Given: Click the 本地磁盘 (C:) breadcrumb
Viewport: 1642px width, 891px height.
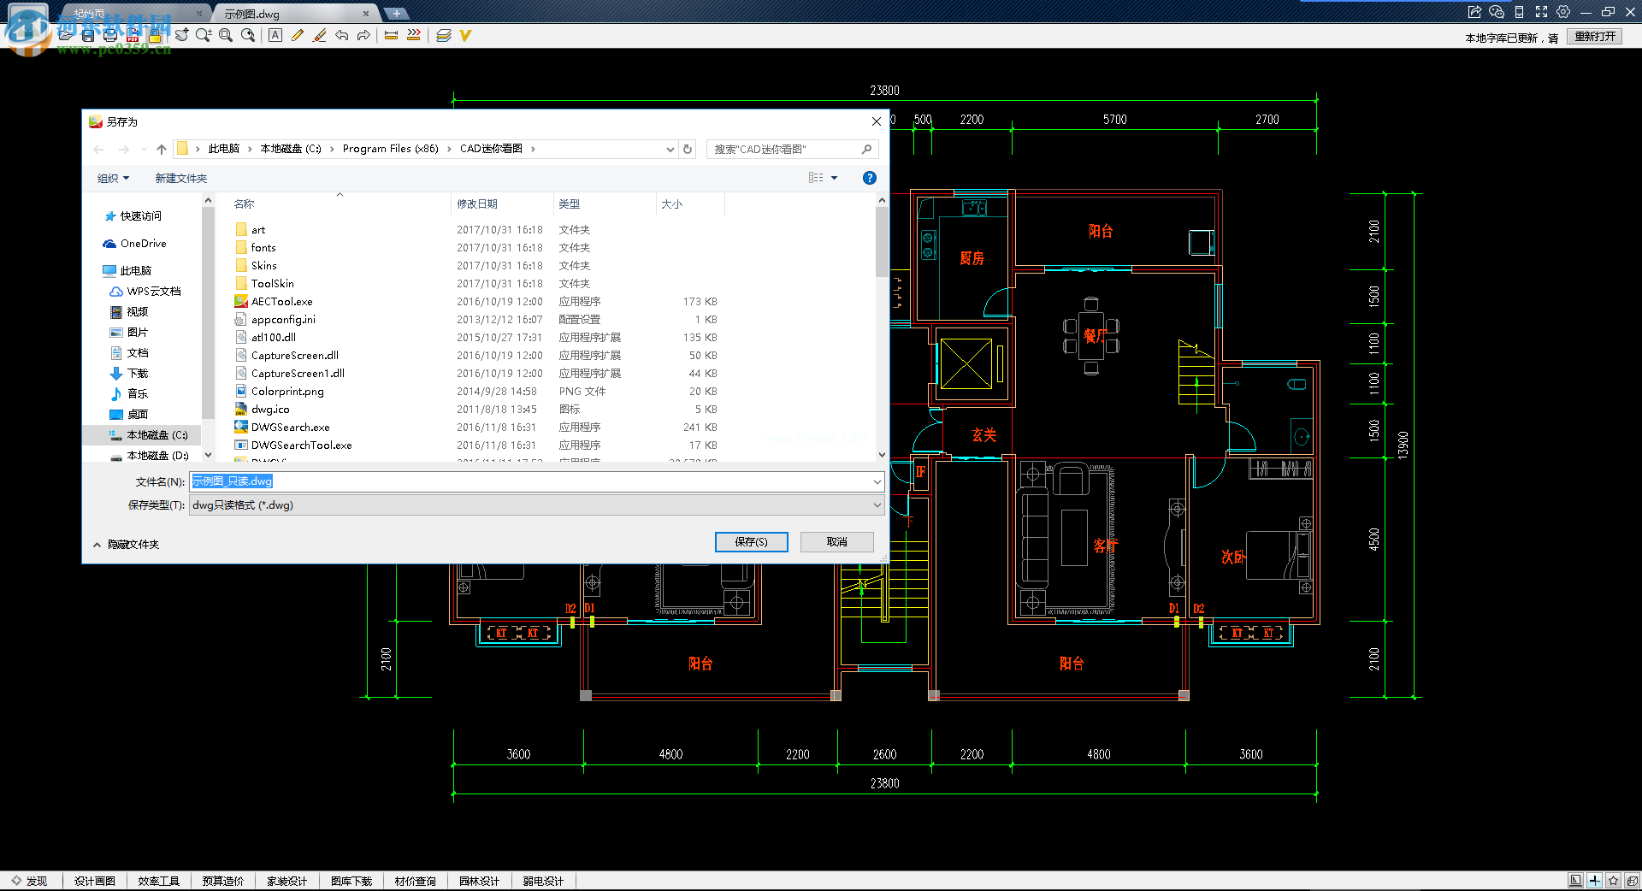Looking at the screenshot, I should (291, 149).
